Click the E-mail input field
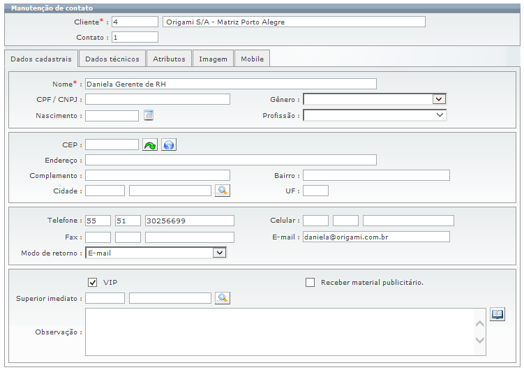Viewport: 524px width, 370px height. point(375,237)
